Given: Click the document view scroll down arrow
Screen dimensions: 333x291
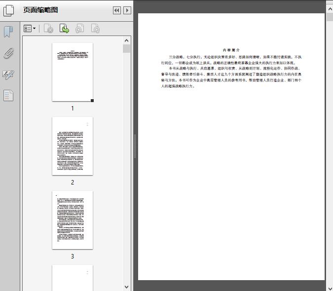Looking at the screenshot, I should (330, 288).
